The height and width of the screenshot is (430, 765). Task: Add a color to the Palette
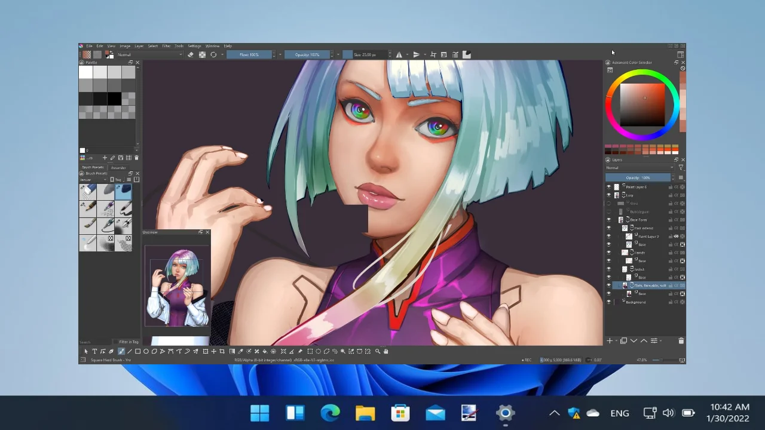click(105, 158)
